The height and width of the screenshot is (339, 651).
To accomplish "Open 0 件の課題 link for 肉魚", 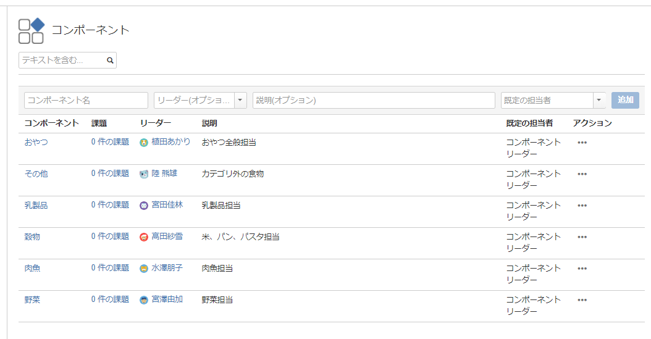I will click(x=110, y=268).
